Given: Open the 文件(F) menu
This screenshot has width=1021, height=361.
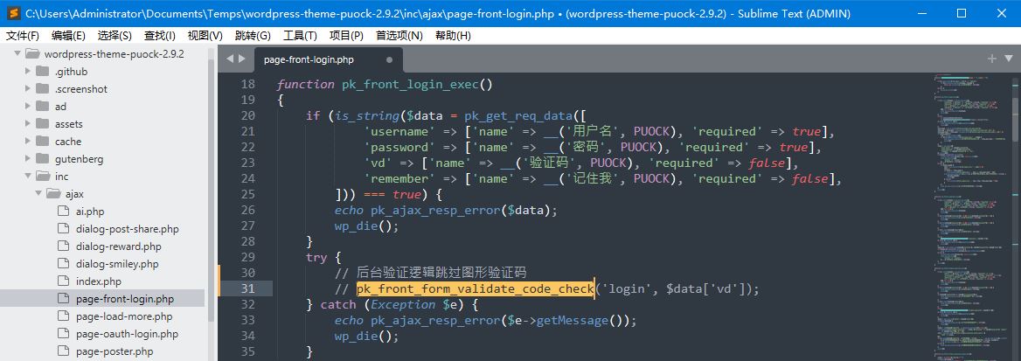Looking at the screenshot, I should [23, 36].
